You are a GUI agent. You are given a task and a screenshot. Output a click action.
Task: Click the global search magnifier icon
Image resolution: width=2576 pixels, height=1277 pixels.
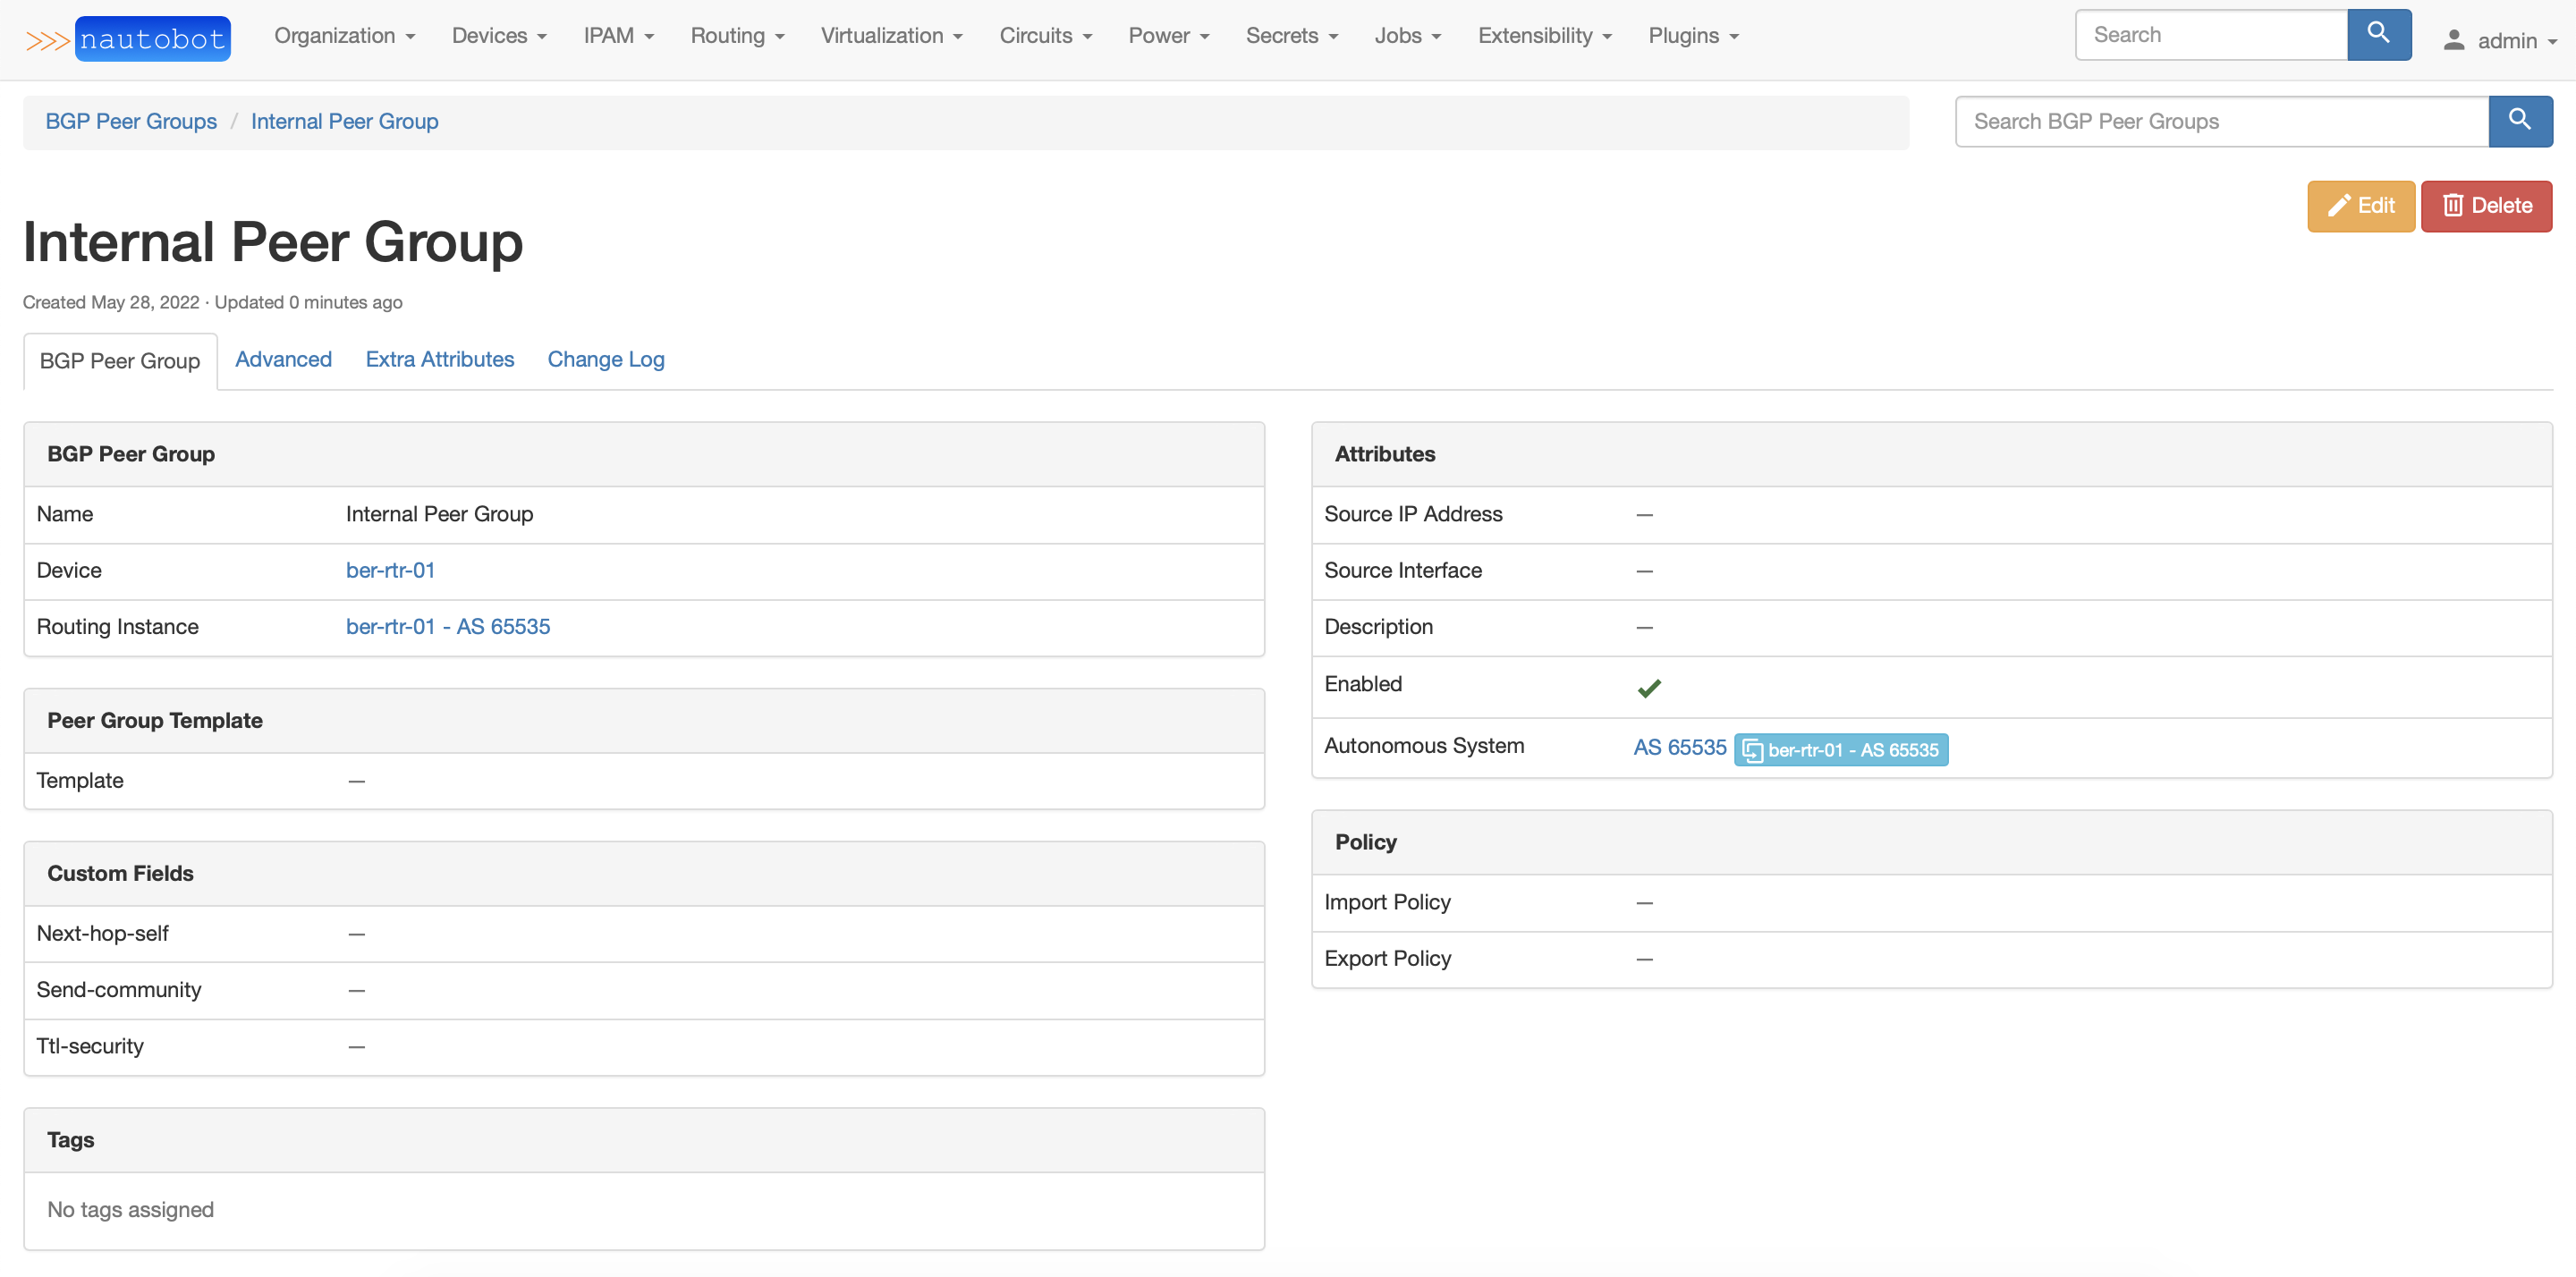point(2378,34)
